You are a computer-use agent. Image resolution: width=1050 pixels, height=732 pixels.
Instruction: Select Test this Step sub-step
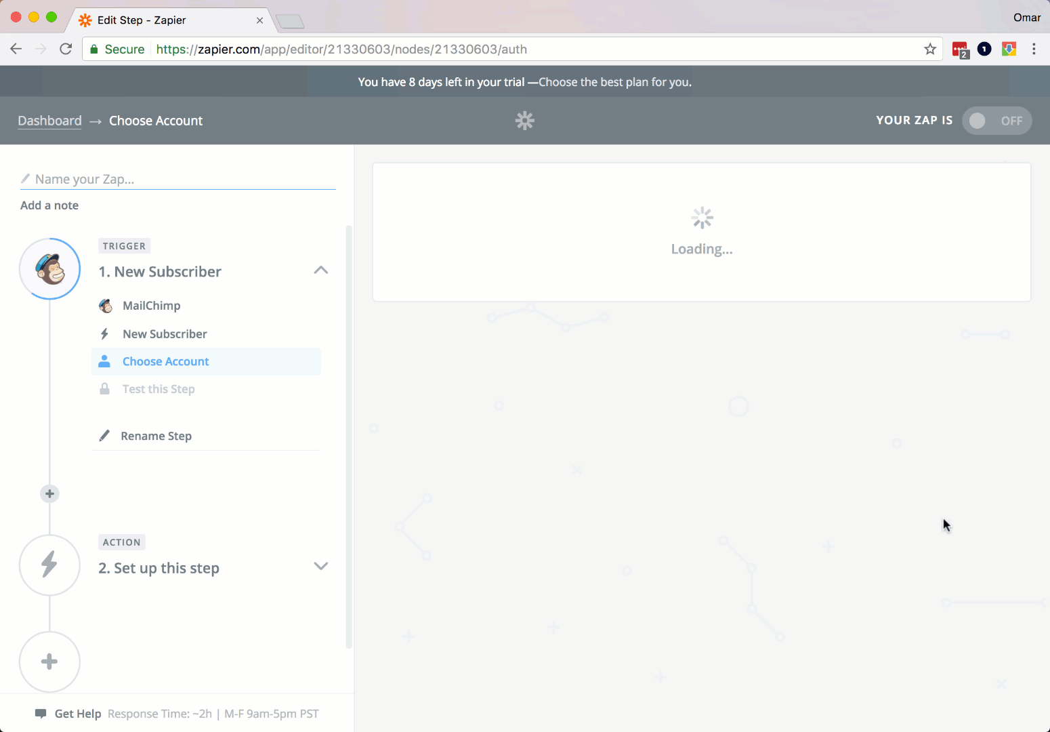[206, 389]
